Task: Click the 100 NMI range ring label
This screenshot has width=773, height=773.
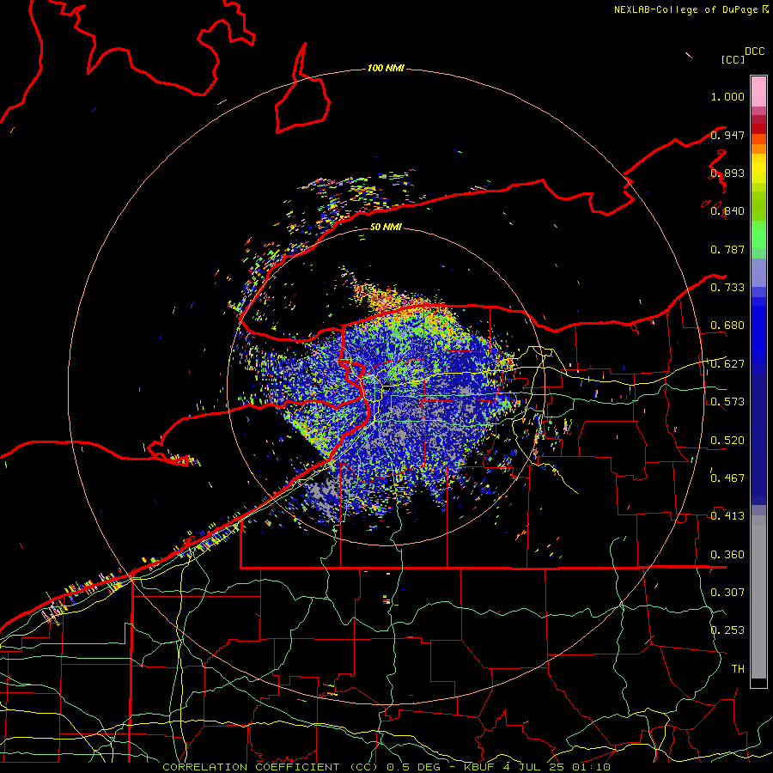Action: [x=386, y=68]
